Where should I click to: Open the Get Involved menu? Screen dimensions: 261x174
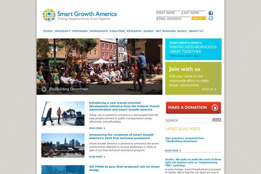166,31
